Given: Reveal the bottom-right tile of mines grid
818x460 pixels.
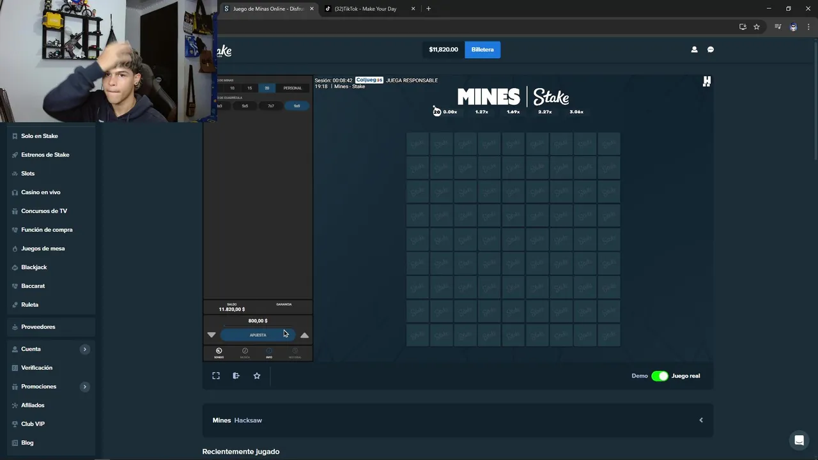Looking at the screenshot, I should click(x=609, y=335).
